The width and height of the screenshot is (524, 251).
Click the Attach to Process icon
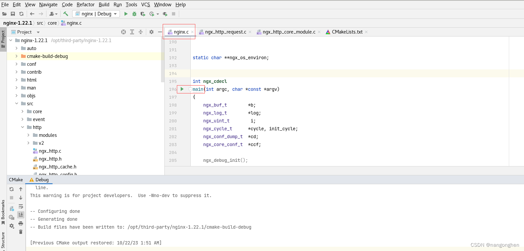(165, 14)
